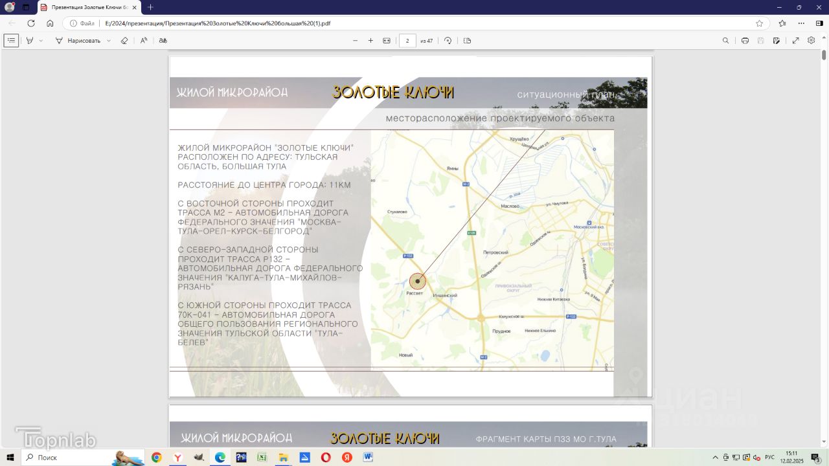Zoom in the PDF with plus
Screen dimensions: 829x466
370,40
